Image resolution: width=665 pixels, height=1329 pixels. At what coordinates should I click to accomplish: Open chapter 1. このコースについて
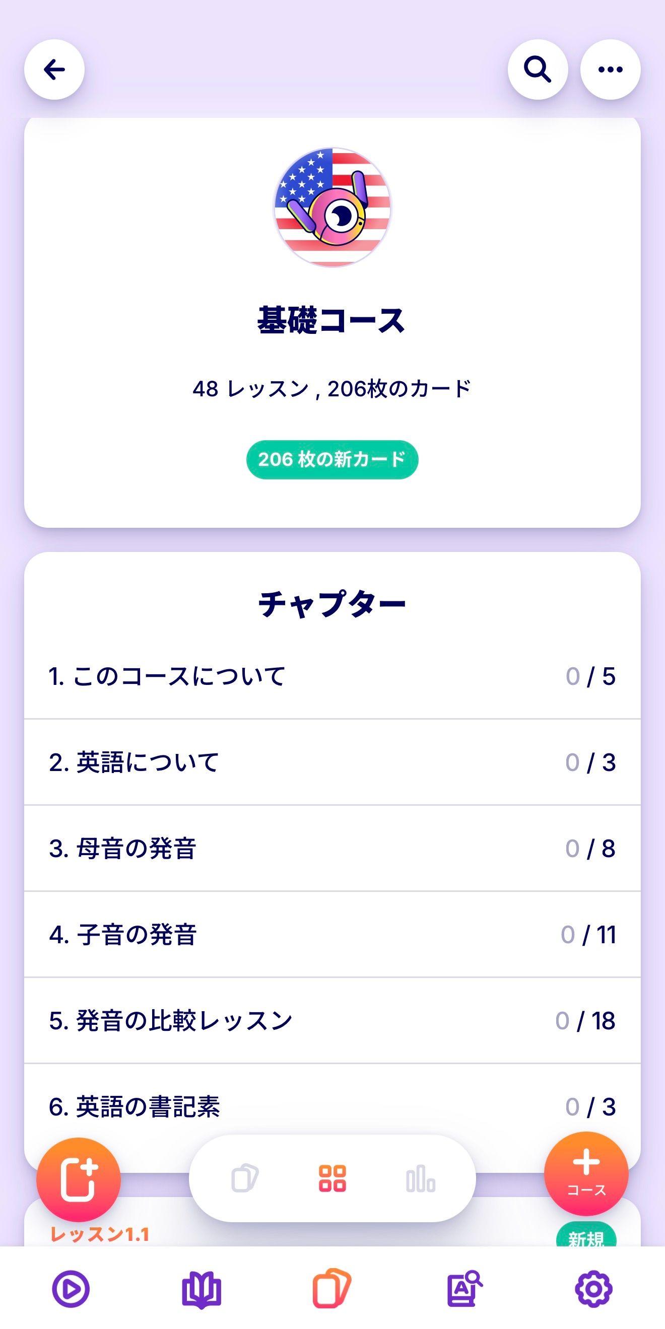[x=332, y=676]
